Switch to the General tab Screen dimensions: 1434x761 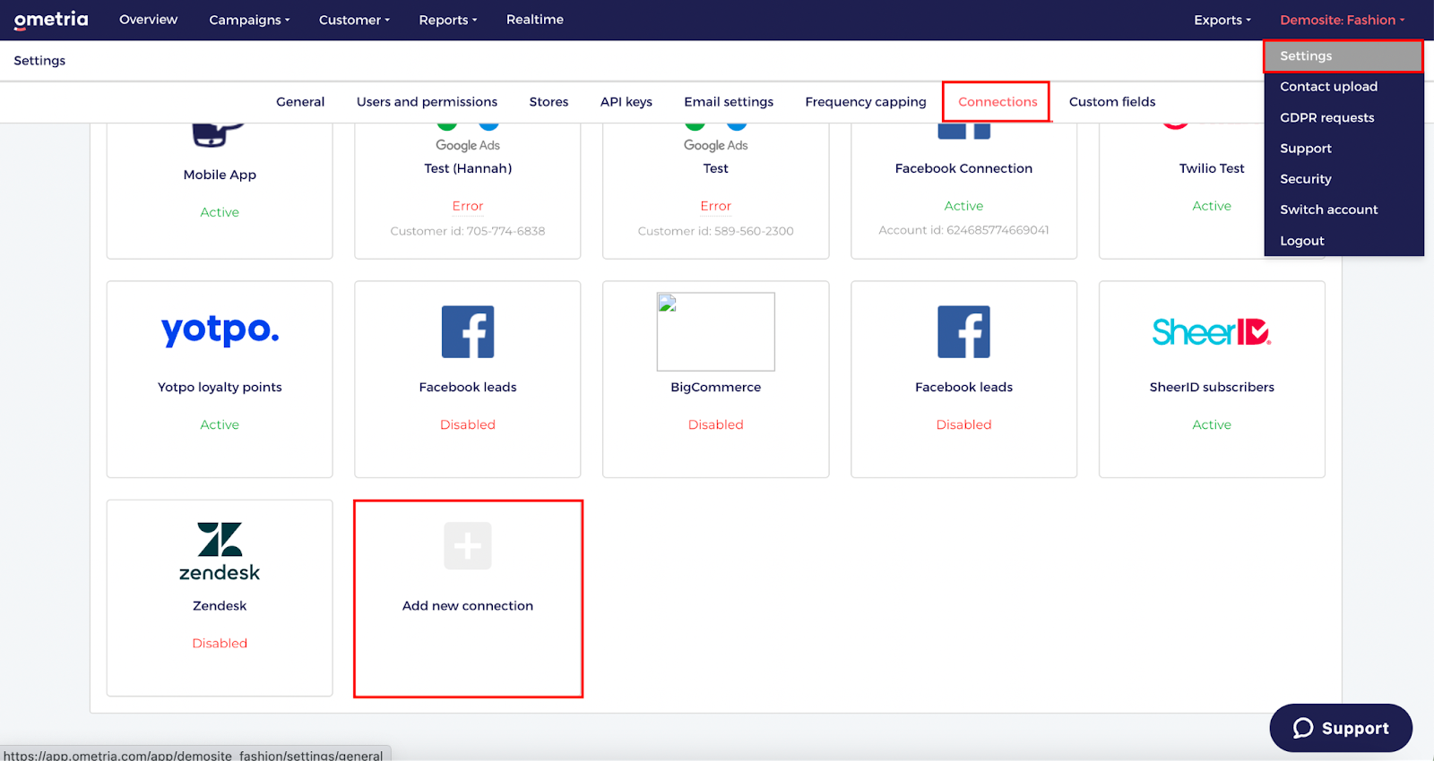pos(300,102)
